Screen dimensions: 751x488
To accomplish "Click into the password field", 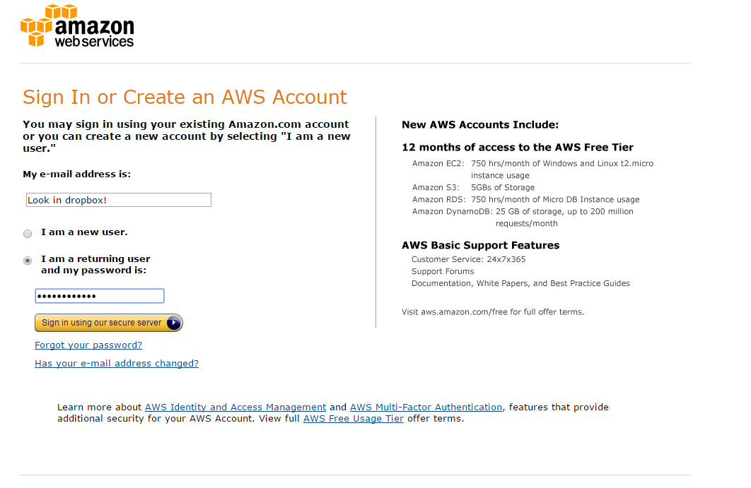I will 99,296.
